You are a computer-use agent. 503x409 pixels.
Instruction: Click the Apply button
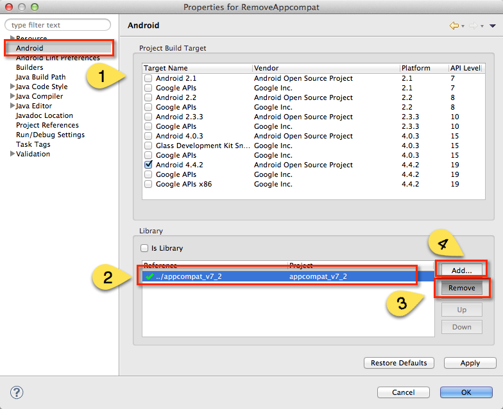click(470, 363)
